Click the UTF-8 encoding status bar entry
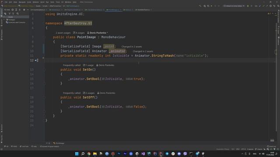Viewport: 280px width, 157px height. (243, 149)
